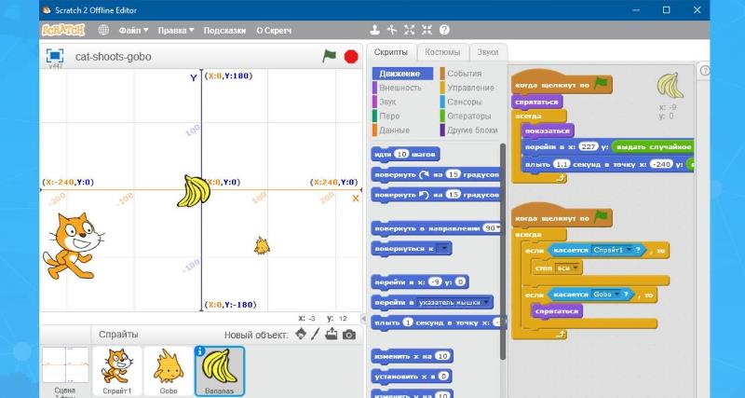Open the language globe menu
745x398 pixels.
click(x=103, y=30)
